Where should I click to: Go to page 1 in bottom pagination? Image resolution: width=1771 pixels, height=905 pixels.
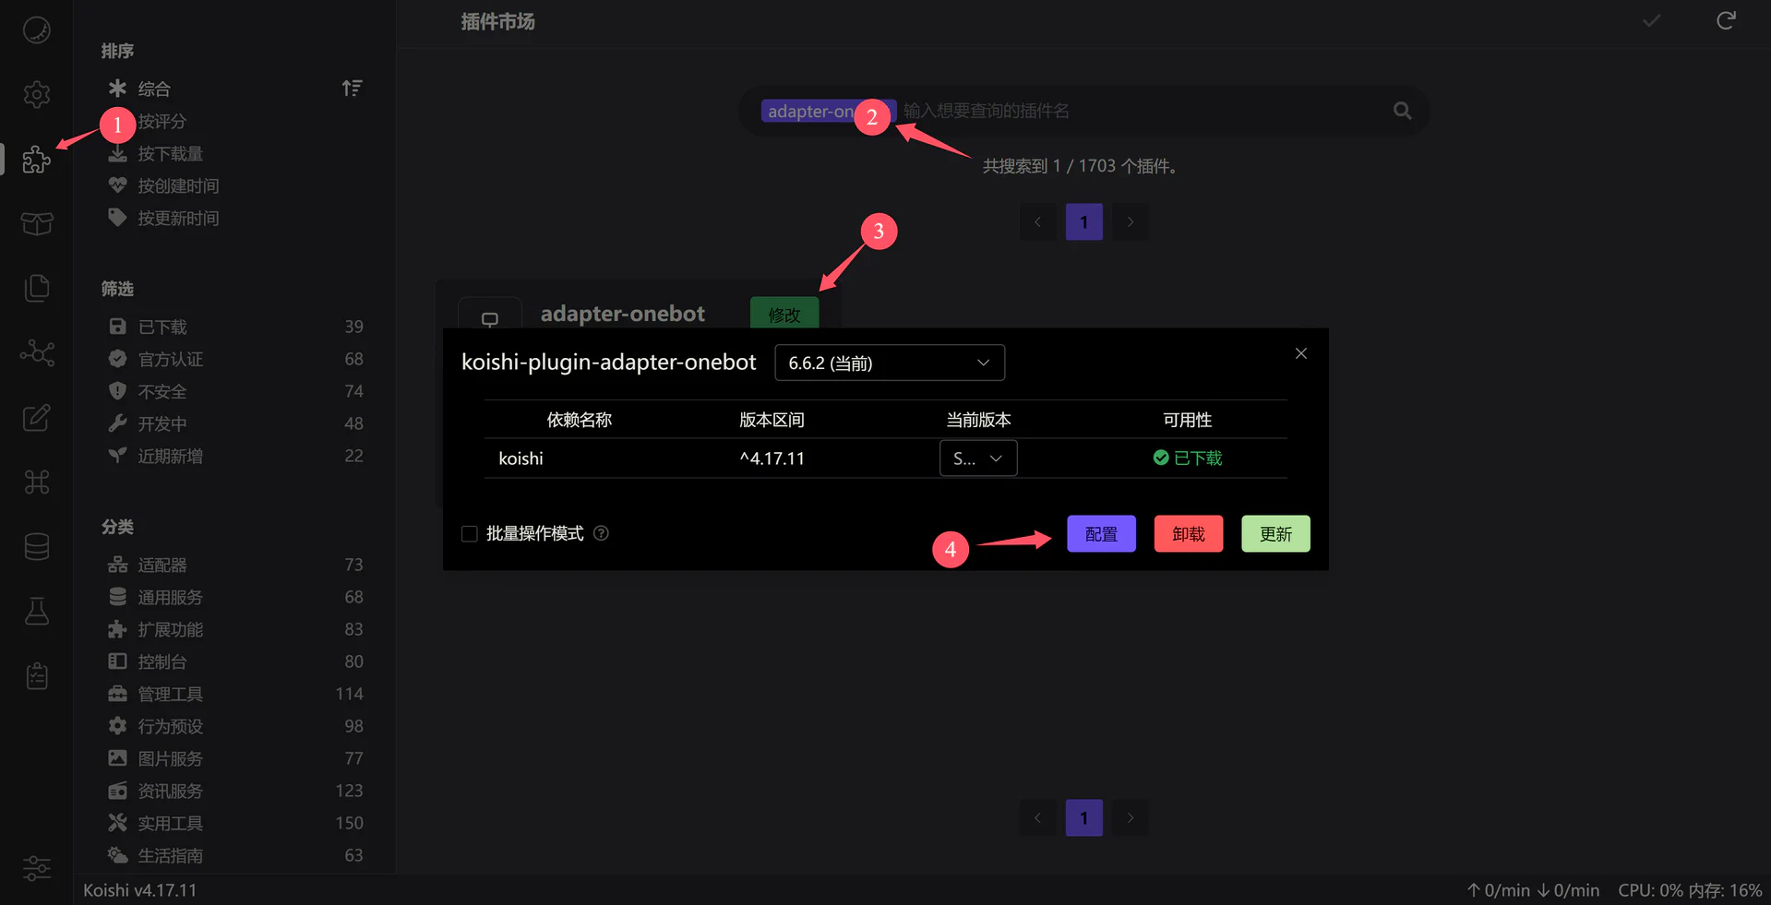(x=1084, y=817)
